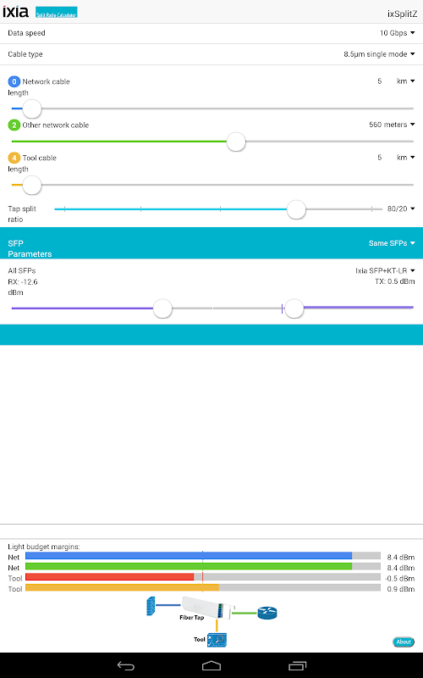
Task: Tap the Fiber Tap device image
Action: (208, 608)
